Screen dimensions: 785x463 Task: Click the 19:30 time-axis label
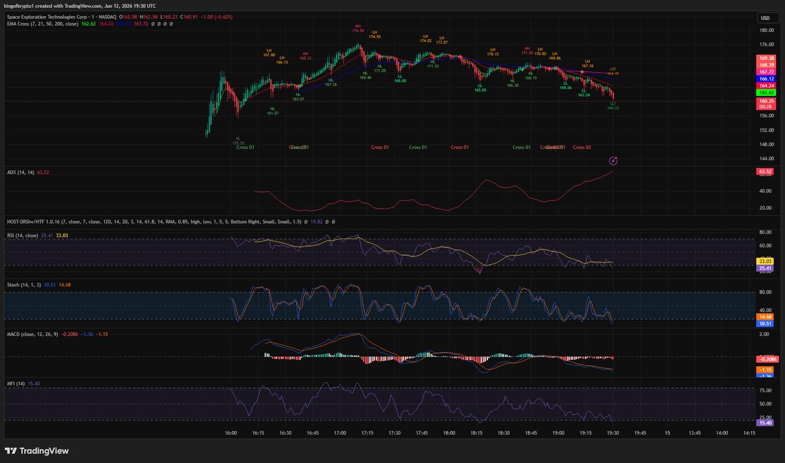[612, 432]
